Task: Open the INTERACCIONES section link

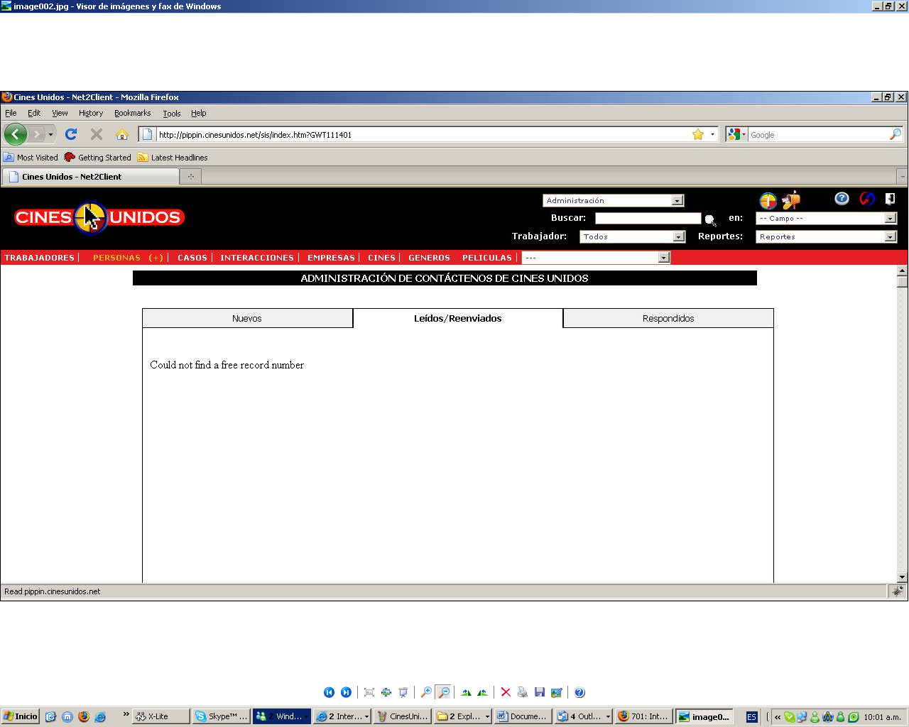Action: 257,258
